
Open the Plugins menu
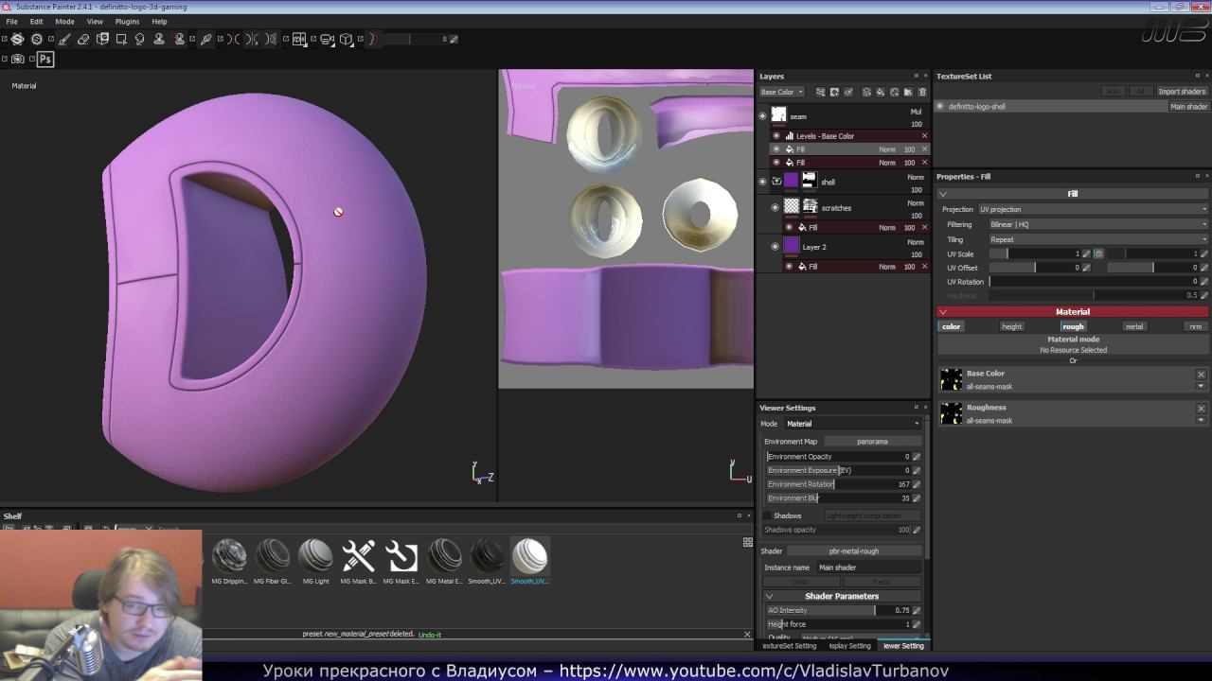point(127,21)
